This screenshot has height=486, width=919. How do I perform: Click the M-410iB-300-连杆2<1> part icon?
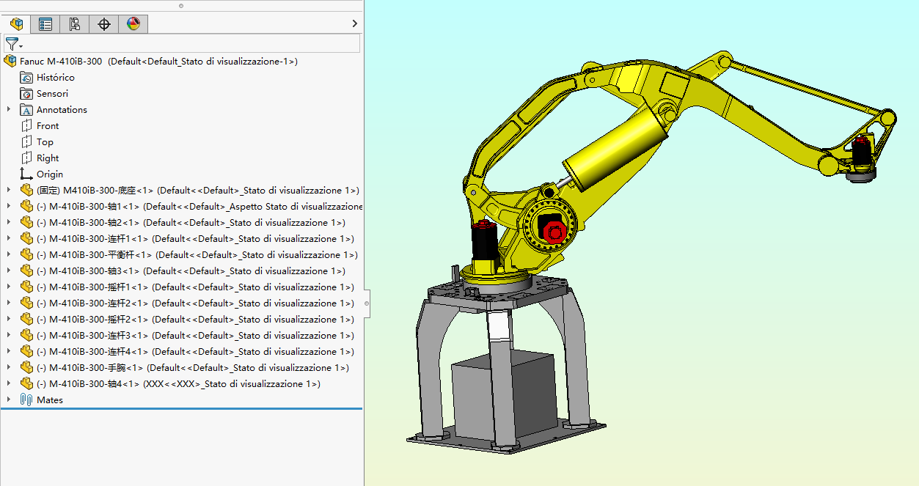[x=26, y=303]
